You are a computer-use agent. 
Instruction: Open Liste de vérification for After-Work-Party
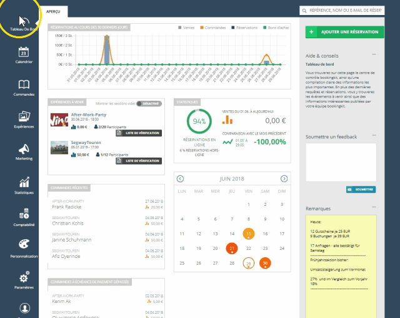139,133
